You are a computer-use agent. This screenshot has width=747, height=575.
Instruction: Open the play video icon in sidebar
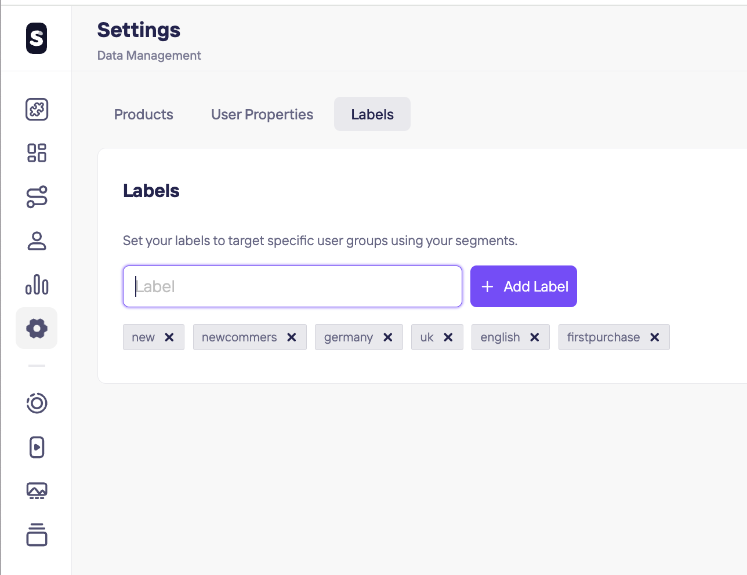click(x=37, y=447)
